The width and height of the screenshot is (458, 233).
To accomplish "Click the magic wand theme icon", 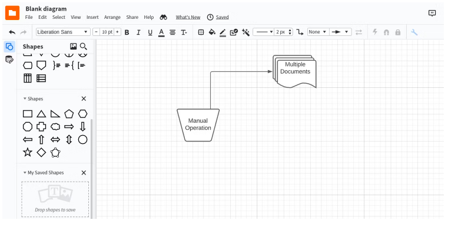I will pyautogui.click(x=245, y=32).
